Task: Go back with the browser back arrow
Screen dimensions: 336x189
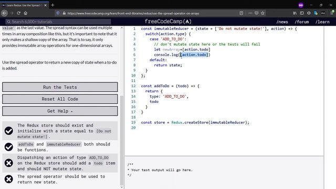Action: [5, 13]
